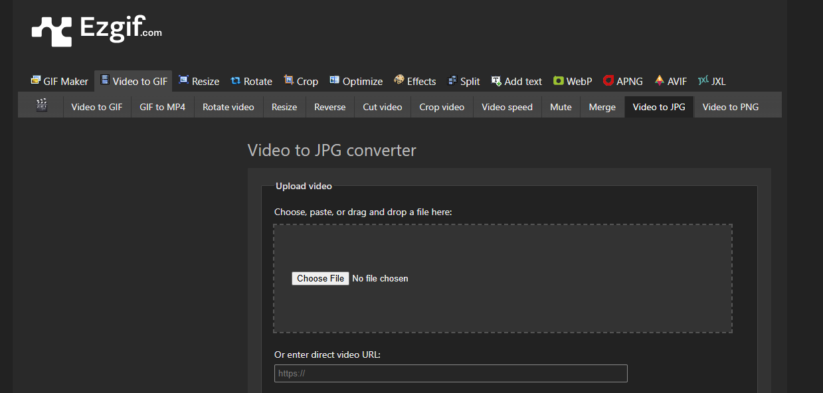This screenshot has height=393, width=823.
Task: Click 'Or enter direct video URL:' label
Action: point(327,354)
